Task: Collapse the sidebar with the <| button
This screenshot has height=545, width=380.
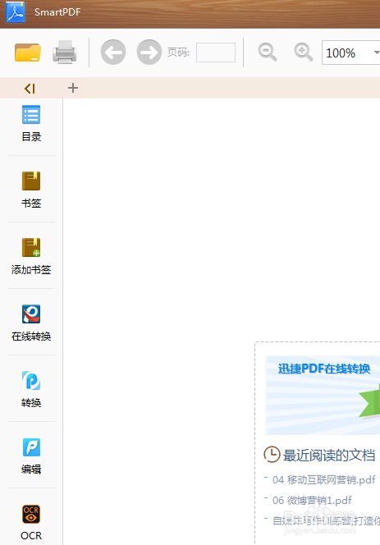Action: point(30,89)
